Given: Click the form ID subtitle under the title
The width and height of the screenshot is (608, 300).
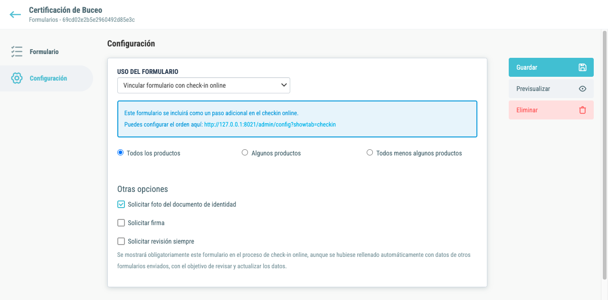Looking at the screenshot, I should tap(82, 20).
